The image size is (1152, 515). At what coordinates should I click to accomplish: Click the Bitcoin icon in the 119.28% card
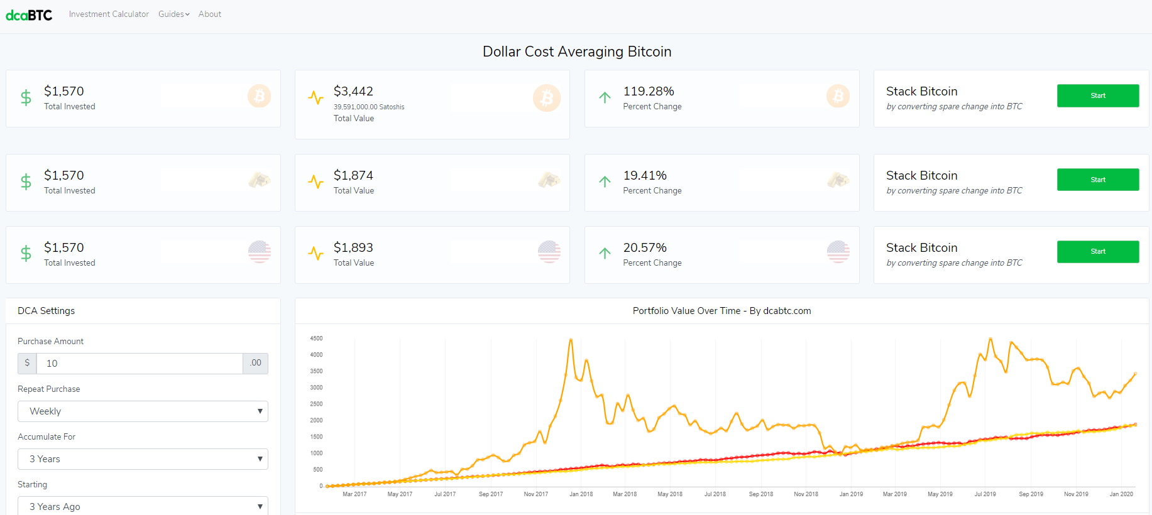coord(838,96)
